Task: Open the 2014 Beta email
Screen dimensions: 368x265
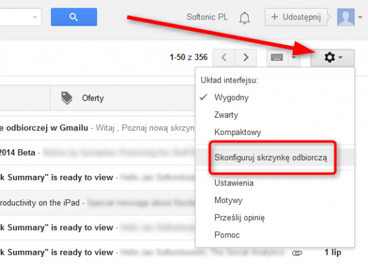Action: tap(98, 153)
